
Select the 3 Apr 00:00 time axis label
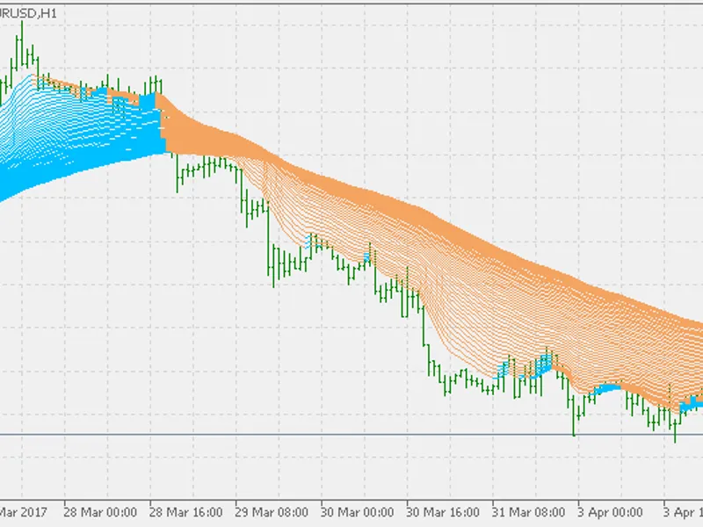(610, 512)
